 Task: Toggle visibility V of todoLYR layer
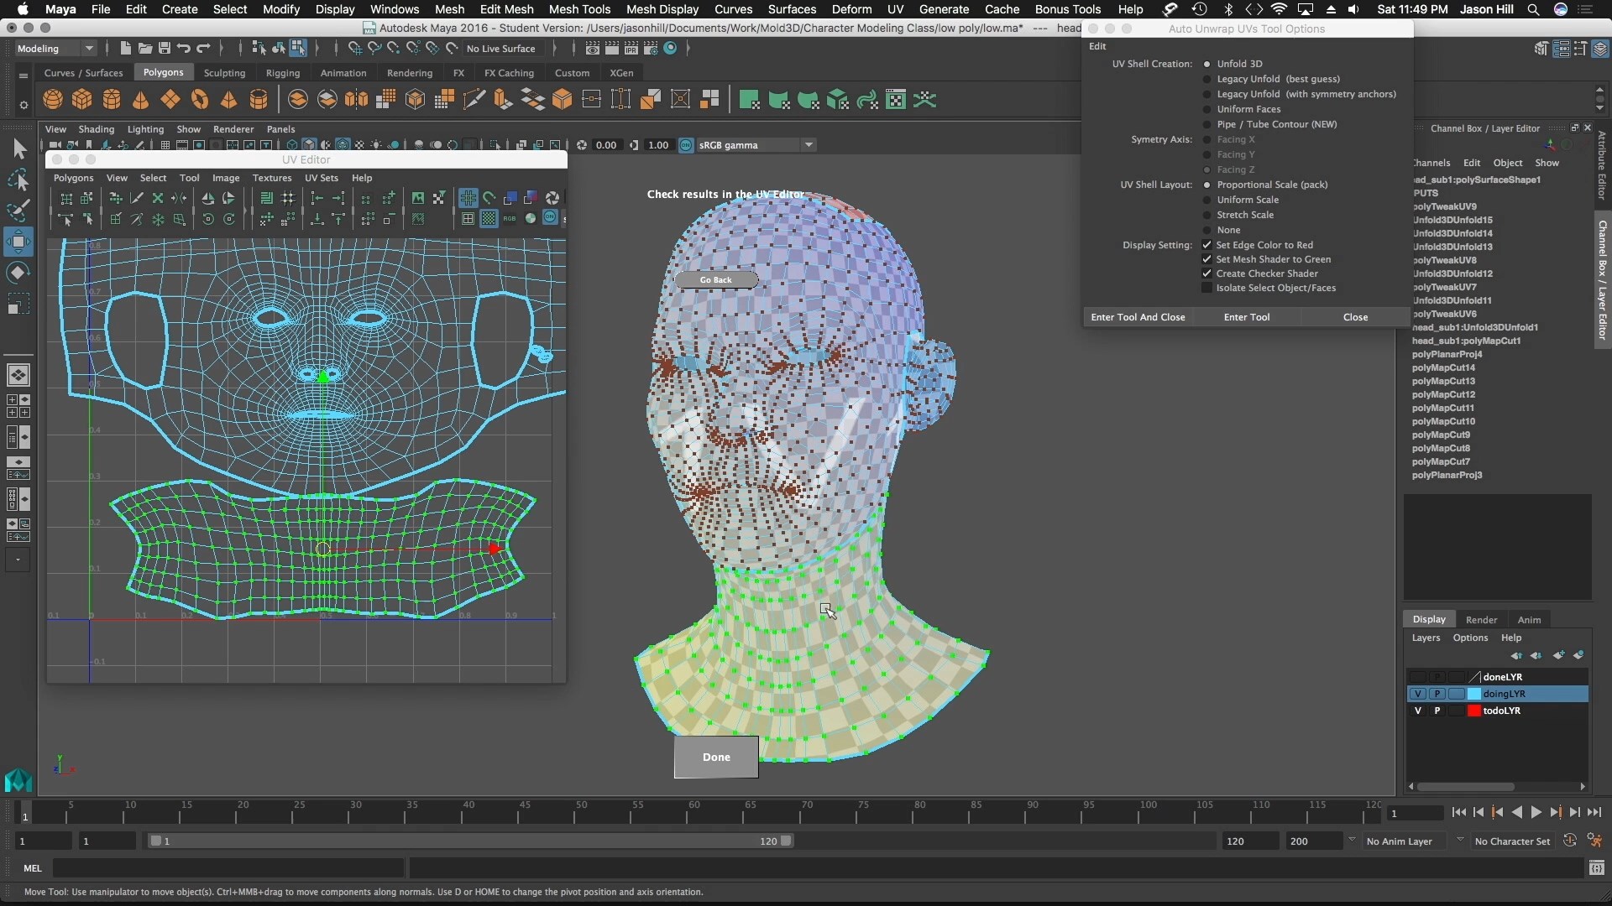pos(1418,711)
